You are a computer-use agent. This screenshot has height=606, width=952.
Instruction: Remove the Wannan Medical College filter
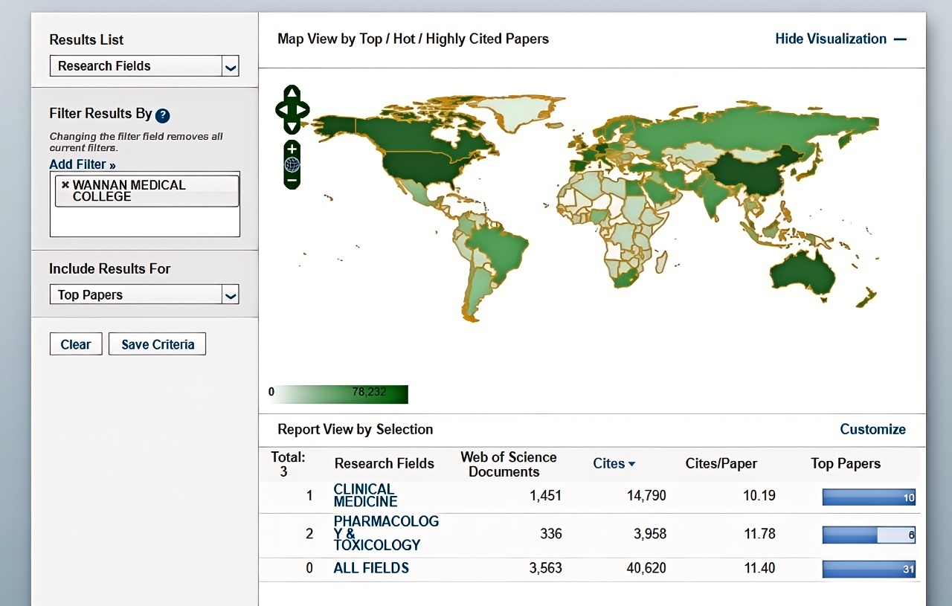tap(65, 185)
